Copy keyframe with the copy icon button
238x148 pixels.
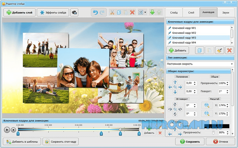199,50
